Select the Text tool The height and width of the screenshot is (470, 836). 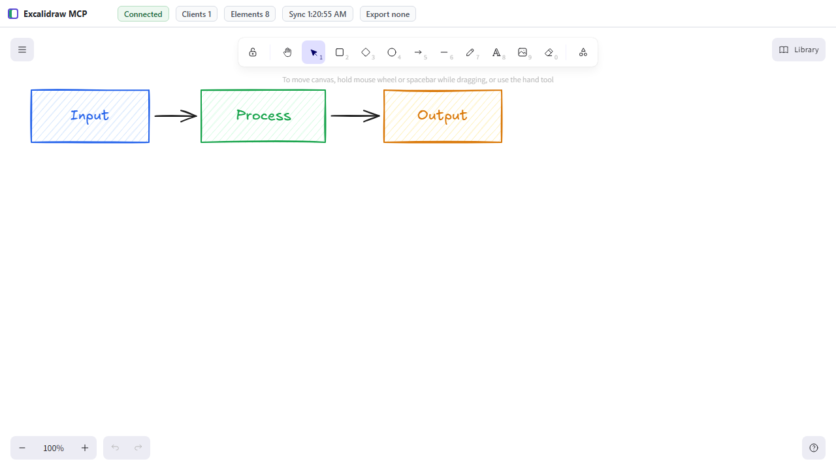pyautogui.click(x=496, y=52)
